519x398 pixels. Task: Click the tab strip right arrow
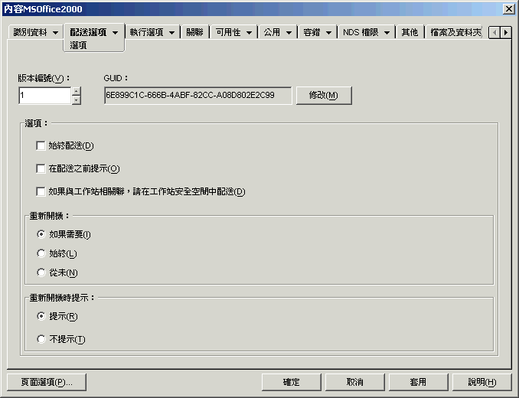click(x=506, y=33)
